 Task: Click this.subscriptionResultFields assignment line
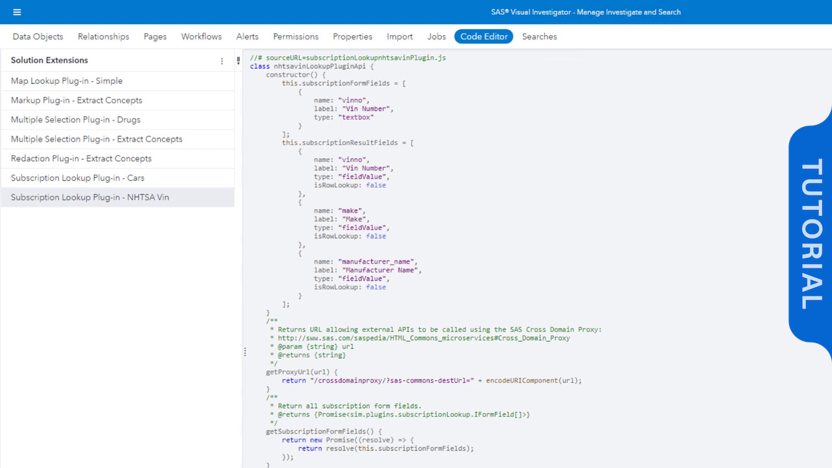348,142
